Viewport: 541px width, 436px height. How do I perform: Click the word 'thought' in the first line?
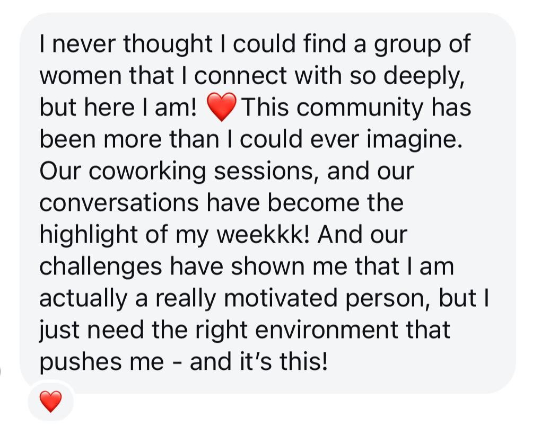168,44
